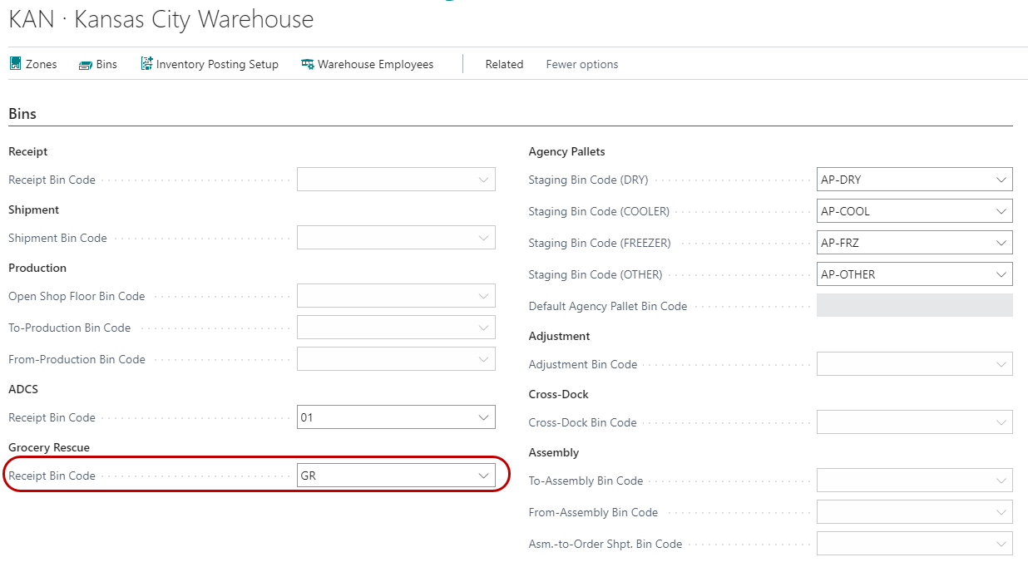
Task: Open Warehouse Employees icon
Action: [x=308, y=65]
